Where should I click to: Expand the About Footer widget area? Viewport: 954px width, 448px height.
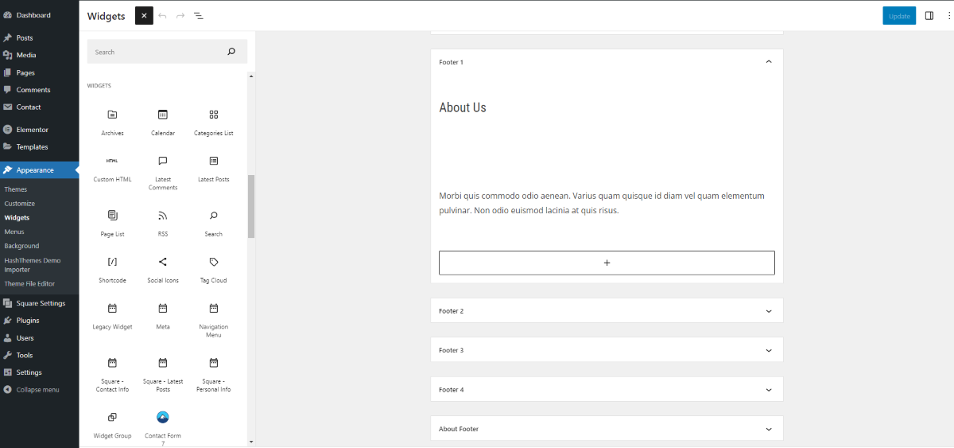coord(607,429)
